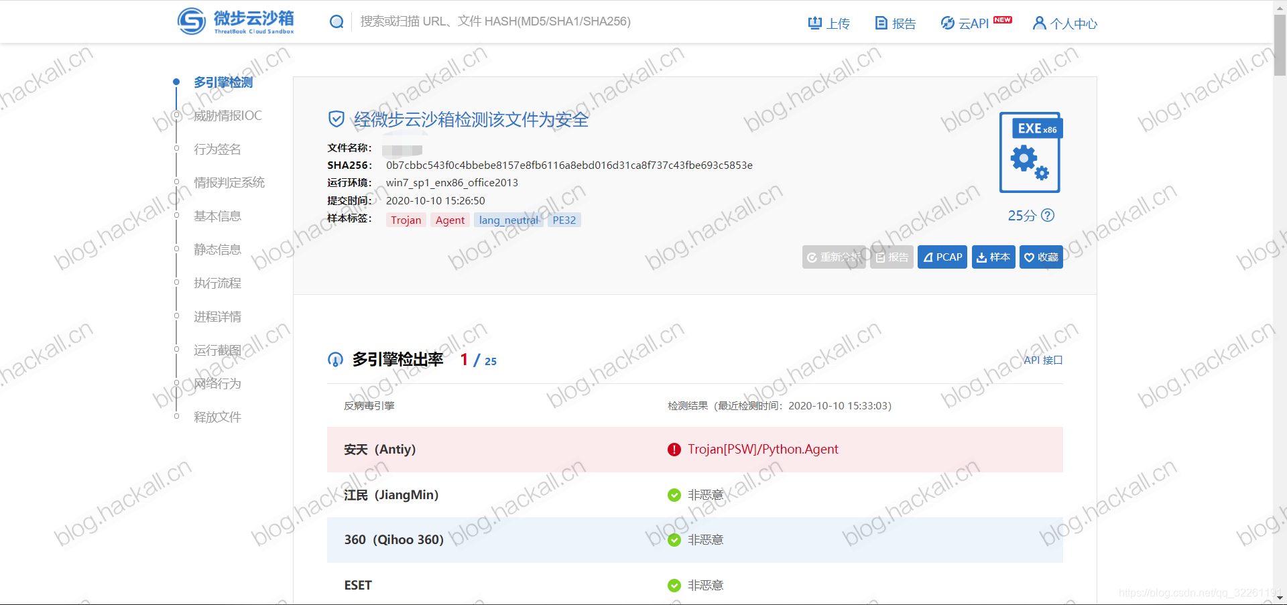Viewport: 1287px width, 605px height.
Task: Select 静态信息 in the sidebar
Action: coord(217,250)
